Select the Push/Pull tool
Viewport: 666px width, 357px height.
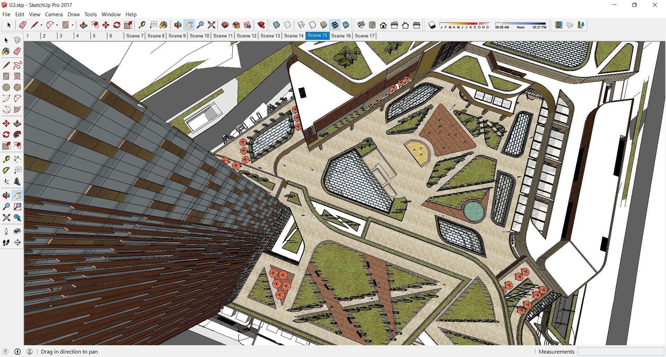click(83, 25)
